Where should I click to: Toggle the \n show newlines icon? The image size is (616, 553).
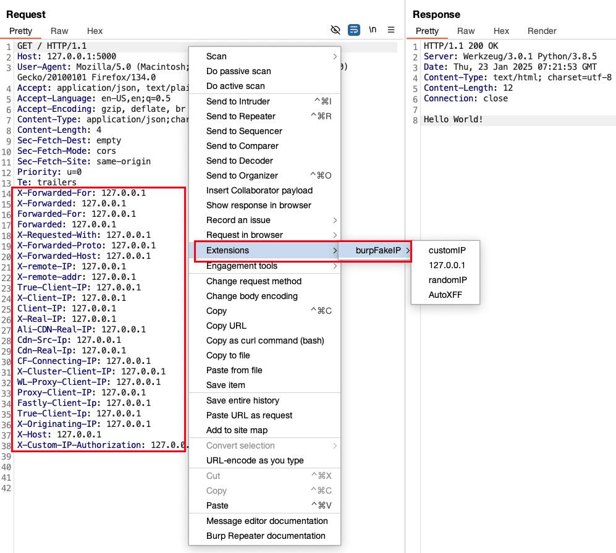373,30
